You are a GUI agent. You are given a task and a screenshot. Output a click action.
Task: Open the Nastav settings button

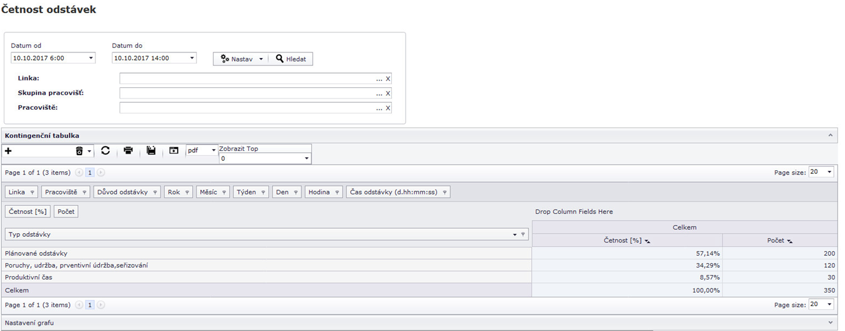pyautogui.click(x=242, y=59)
